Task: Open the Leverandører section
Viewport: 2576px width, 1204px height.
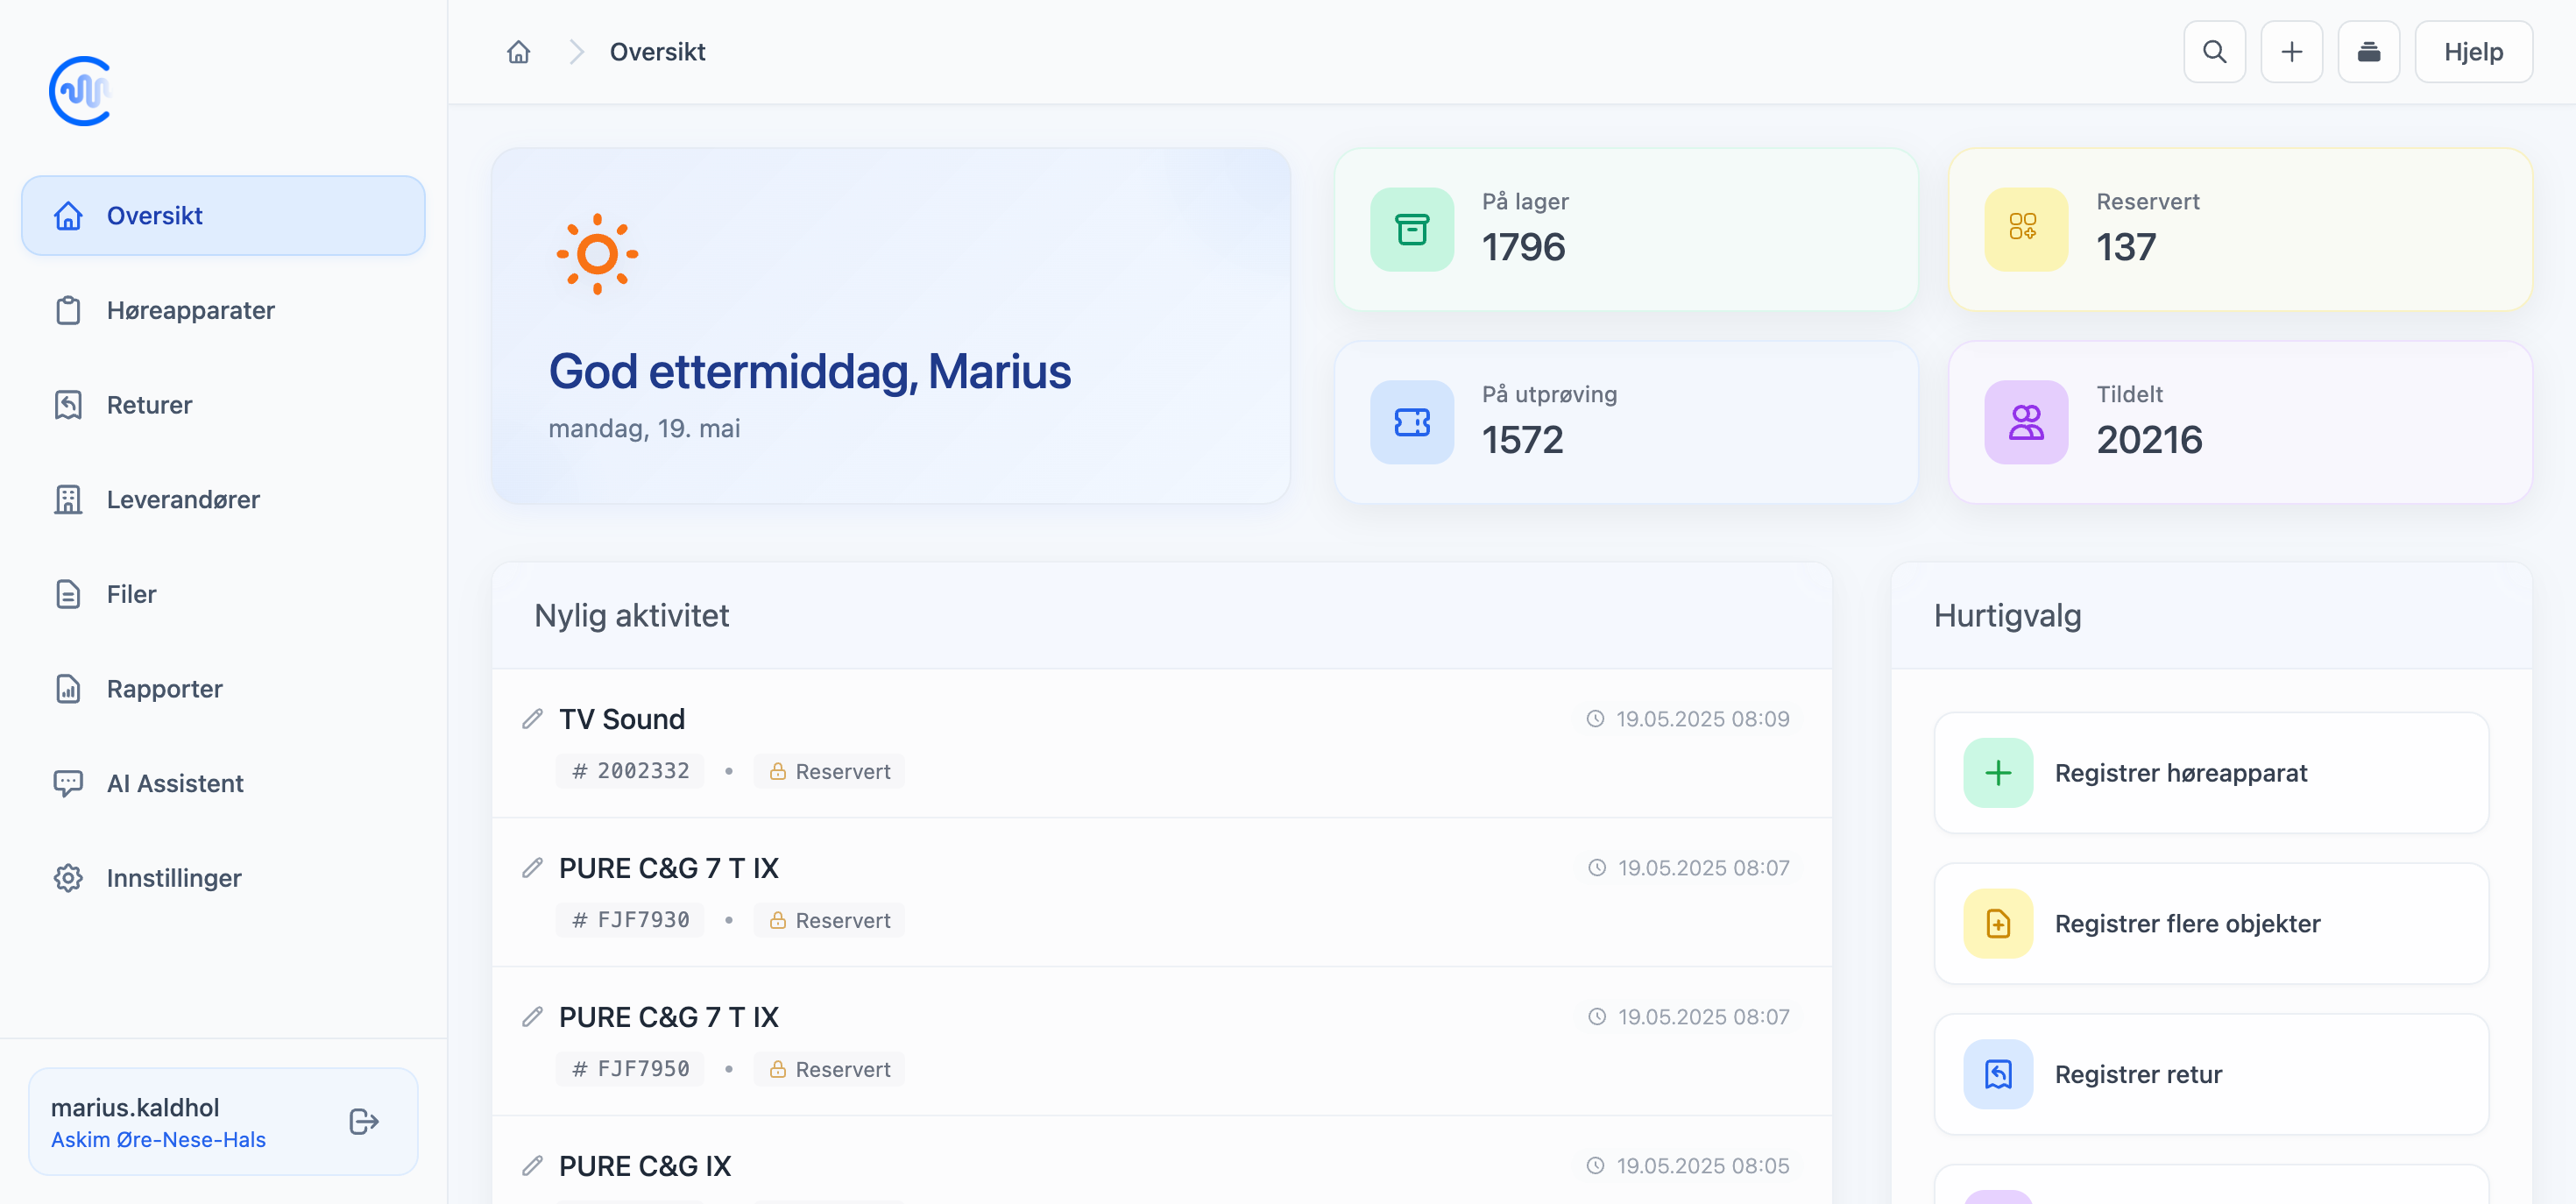Action: point(223,500)
